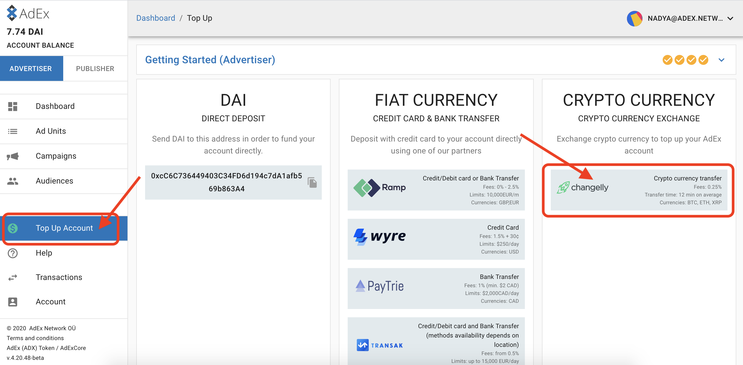Choose wyre Credit Card payment option
Viewport: 743px width, 365px height.
[436, 240]
